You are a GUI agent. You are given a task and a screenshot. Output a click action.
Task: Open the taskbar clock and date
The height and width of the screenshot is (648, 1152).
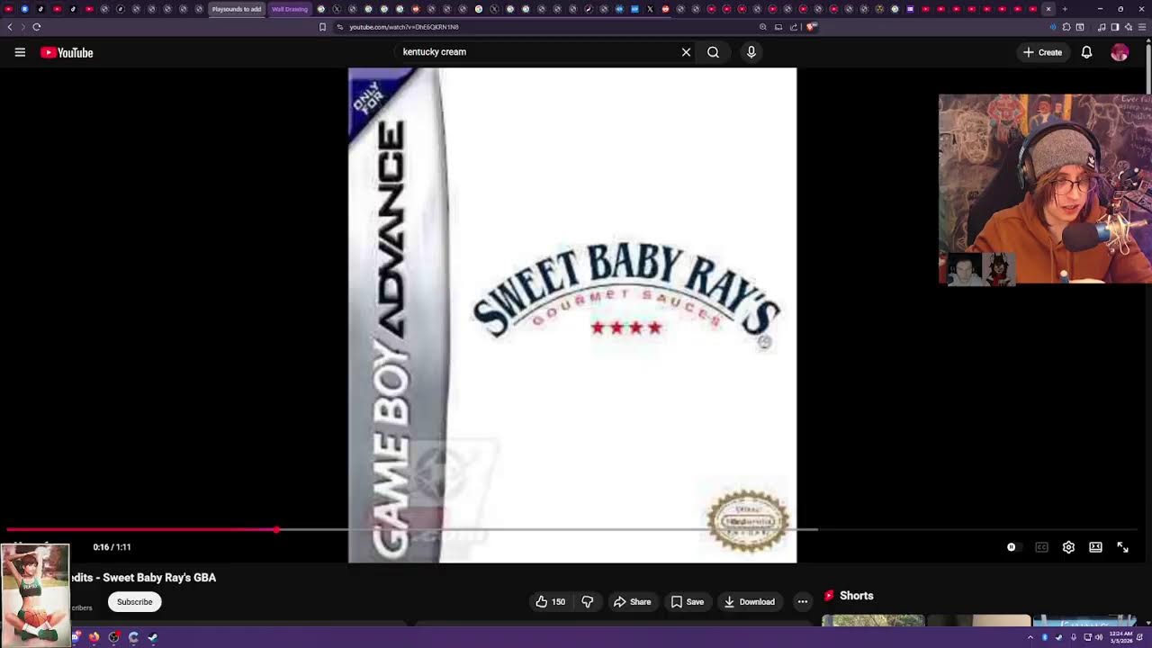click(x=1120, y=637)
